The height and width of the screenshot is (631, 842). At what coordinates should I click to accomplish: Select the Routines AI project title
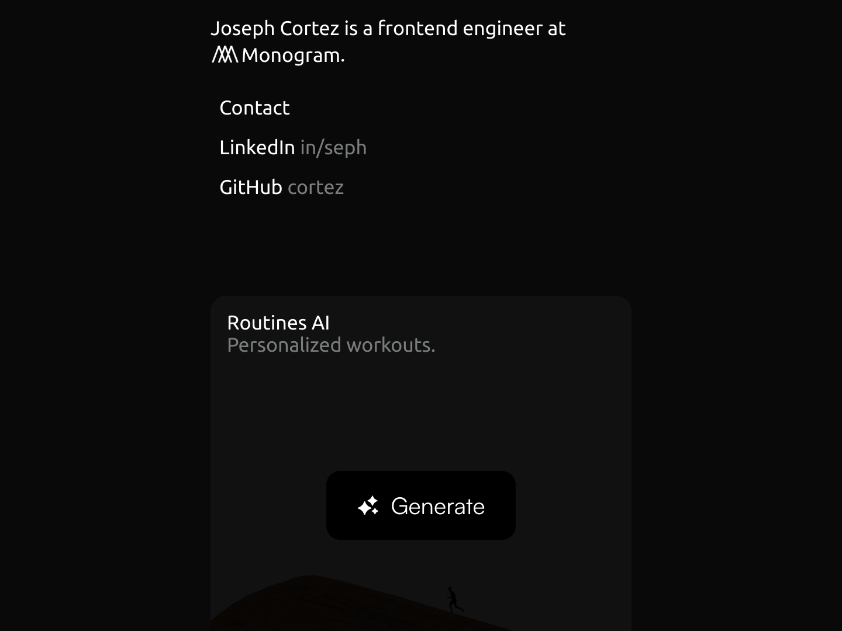(278, 323)
